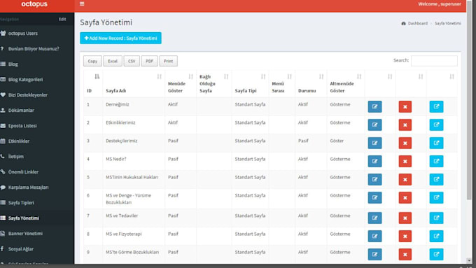The image size is (476, 268).
Task: Open Eposta Listesi sidebar item
Action: [37, 126]
